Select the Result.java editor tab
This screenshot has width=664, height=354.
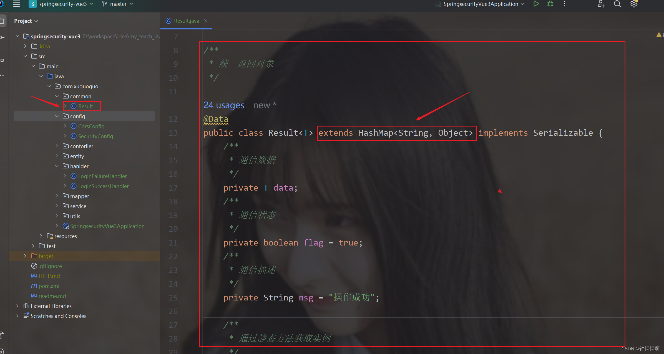186,21
